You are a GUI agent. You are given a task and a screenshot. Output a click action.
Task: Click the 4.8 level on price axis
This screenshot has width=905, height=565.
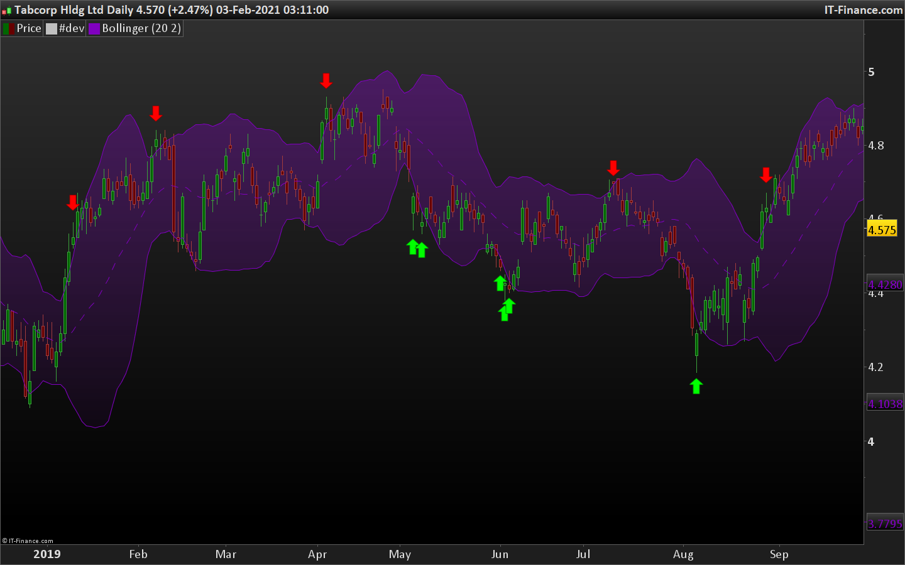coord(875,146)
